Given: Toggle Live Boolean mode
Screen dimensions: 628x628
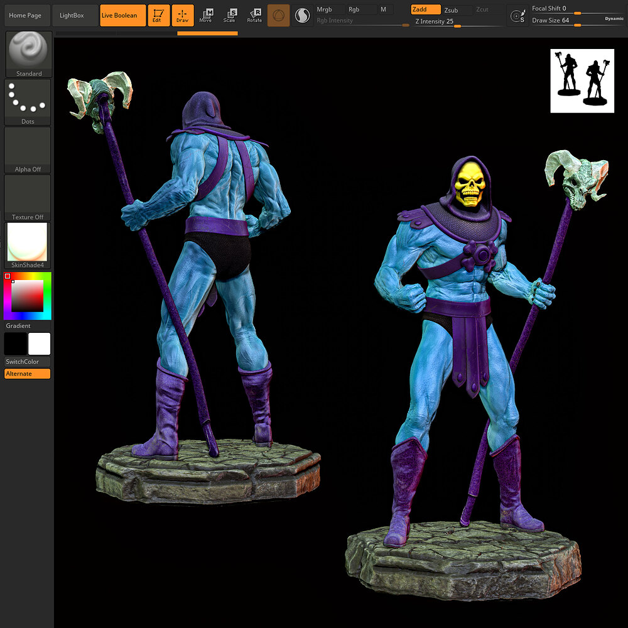Looking at the screenshot, I should tap(122, 16).
